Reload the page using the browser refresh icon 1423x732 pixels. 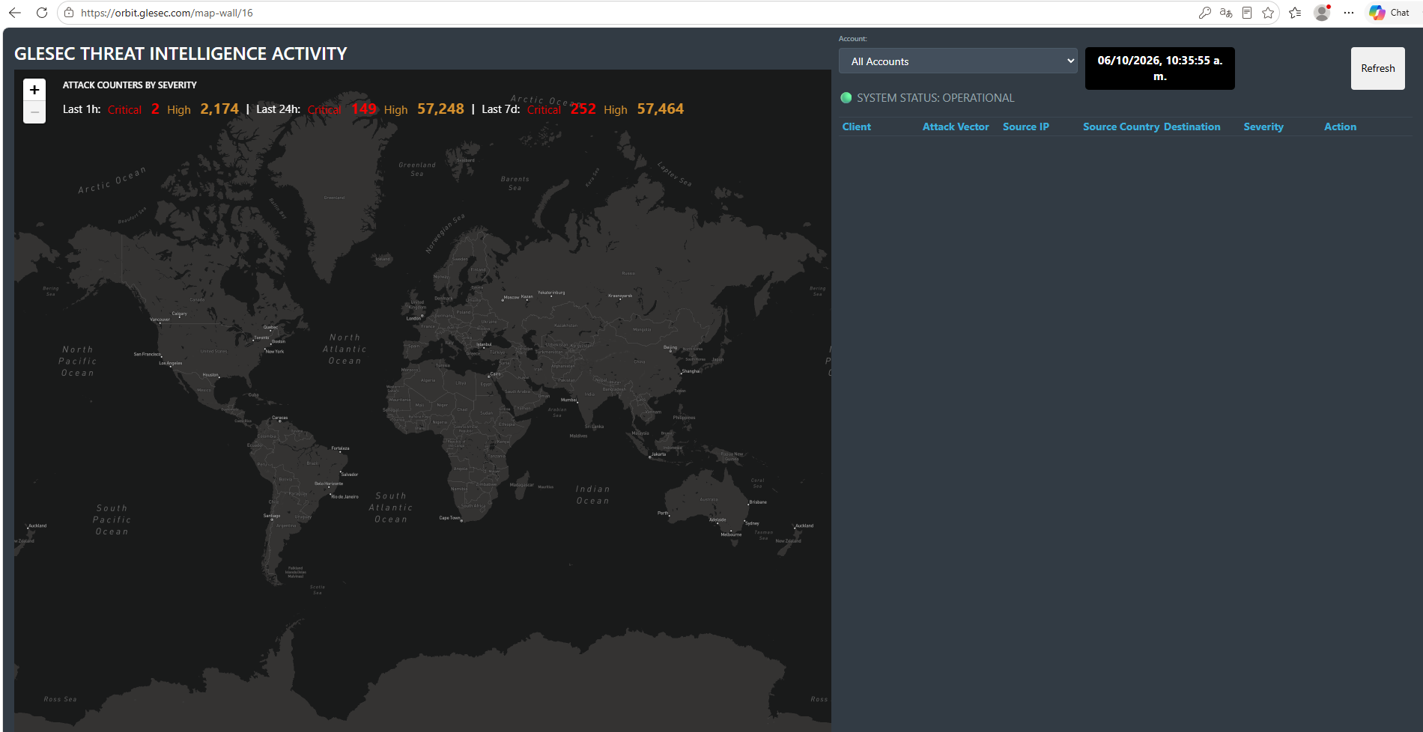42,13
